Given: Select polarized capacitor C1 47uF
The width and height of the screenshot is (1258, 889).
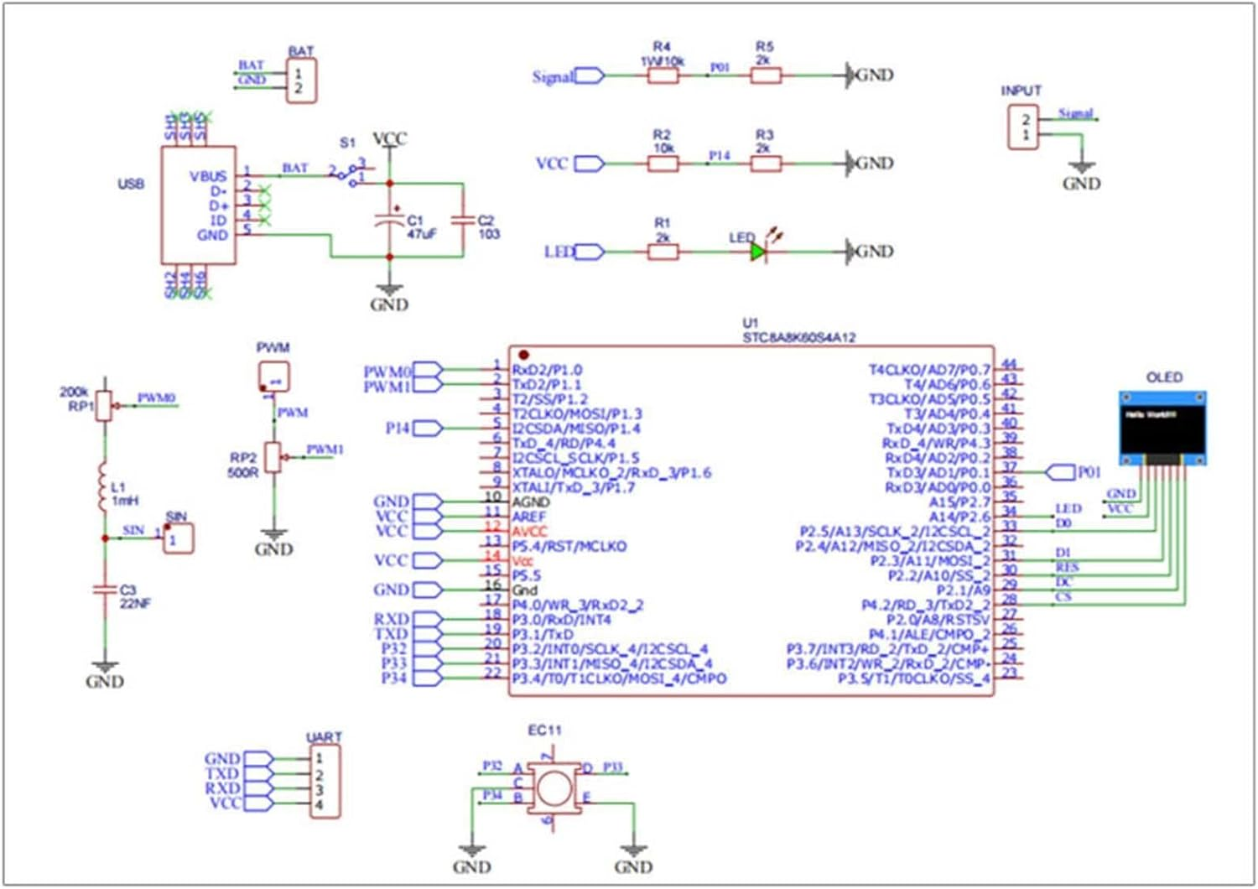Looking at the screenshot, I should coord(388,221).
